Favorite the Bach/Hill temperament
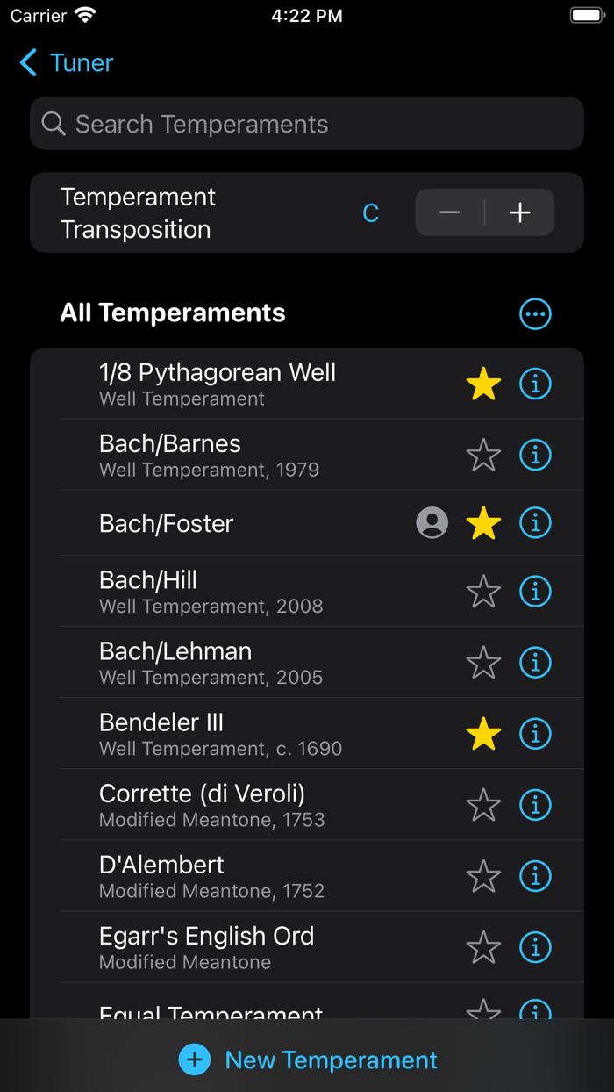The image size is (614, 1092). (x=483, y=592)
